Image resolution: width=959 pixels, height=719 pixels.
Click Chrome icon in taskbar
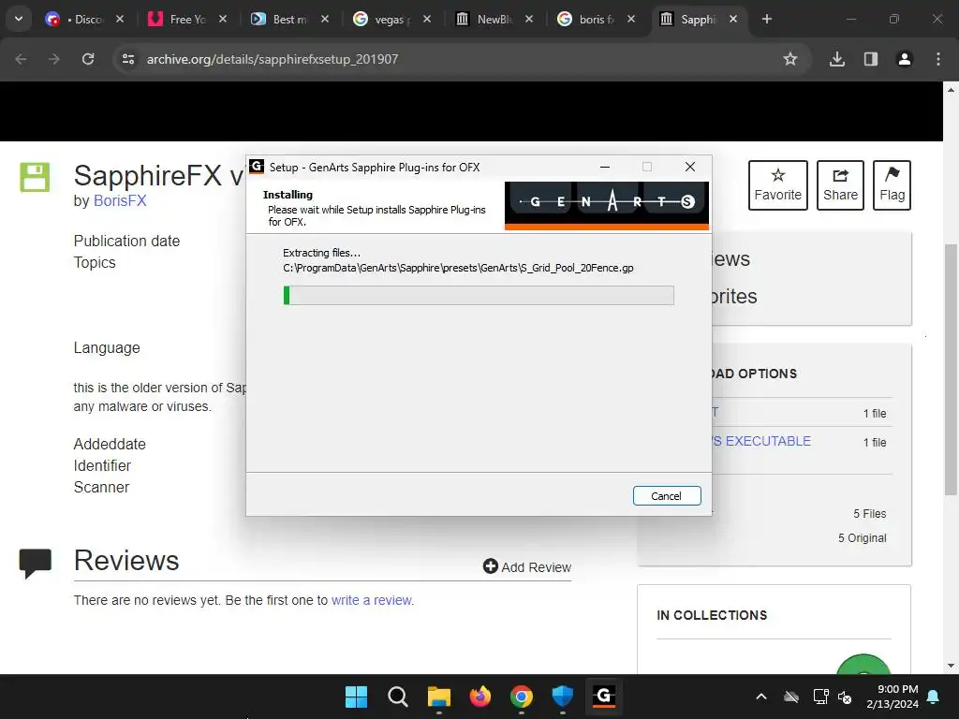[521, 697]
